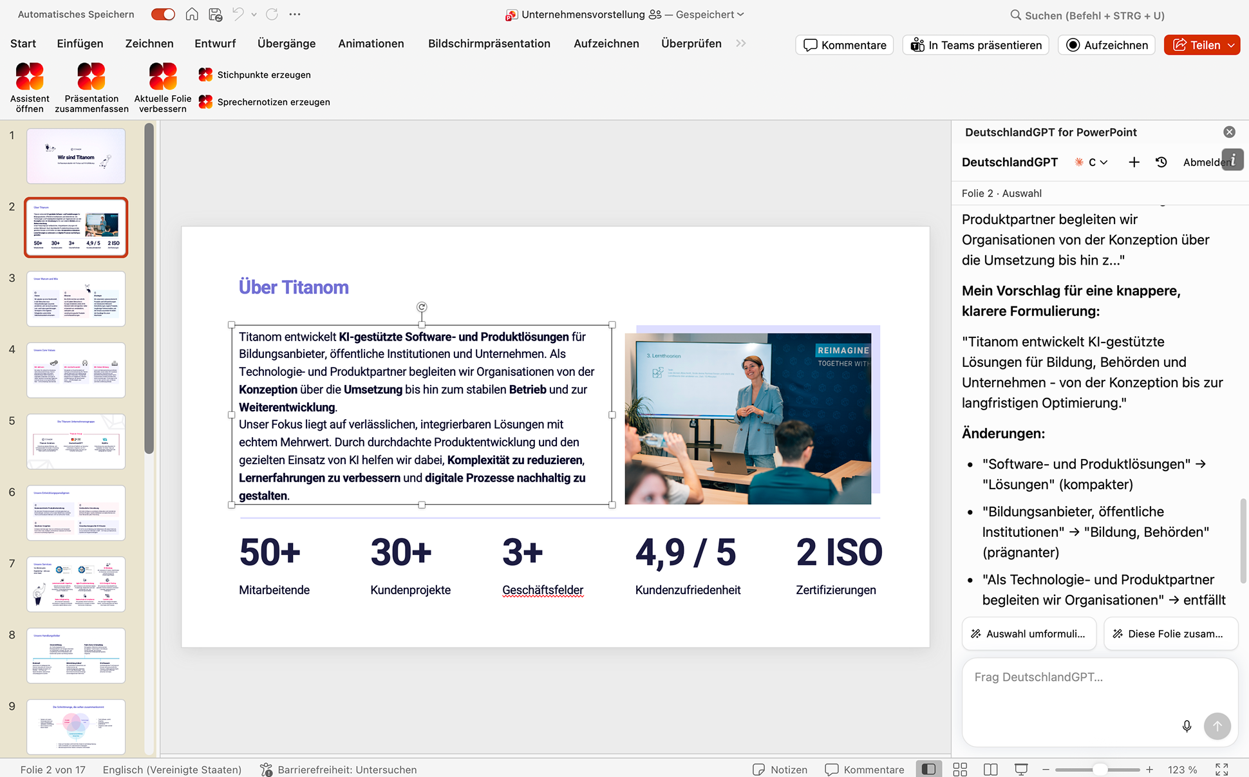
Task: Start slideshow from status bar icon
Action: coord(1021,769)
